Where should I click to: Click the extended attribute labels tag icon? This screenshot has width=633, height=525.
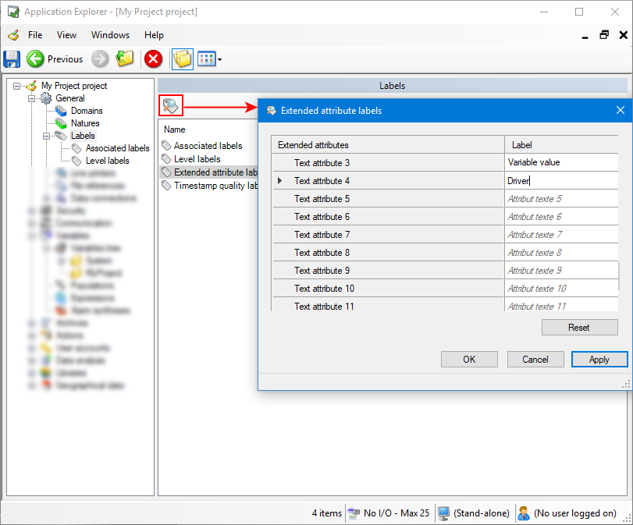(171, 105)
